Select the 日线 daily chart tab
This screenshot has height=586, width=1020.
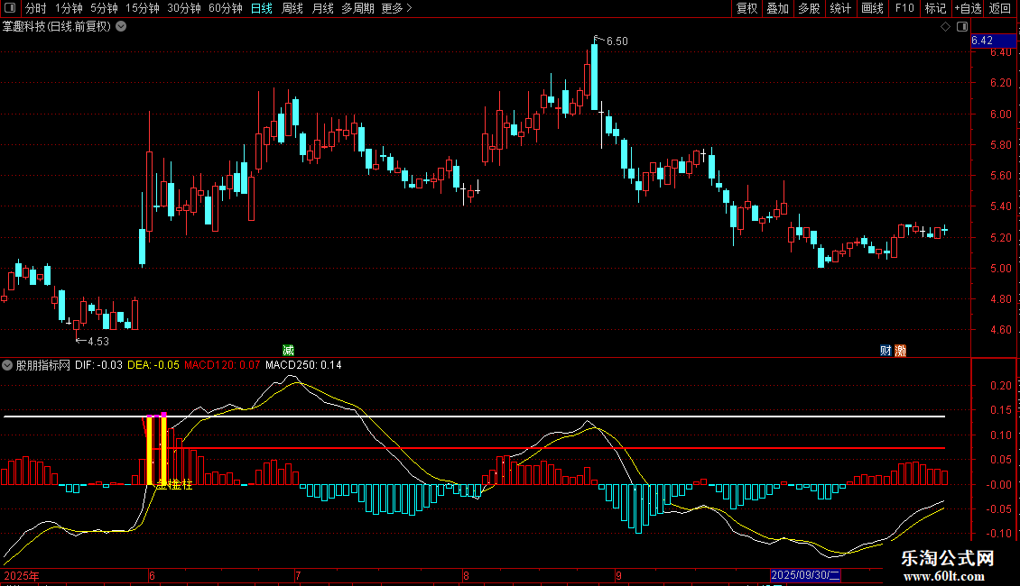[x=262, y=8]
